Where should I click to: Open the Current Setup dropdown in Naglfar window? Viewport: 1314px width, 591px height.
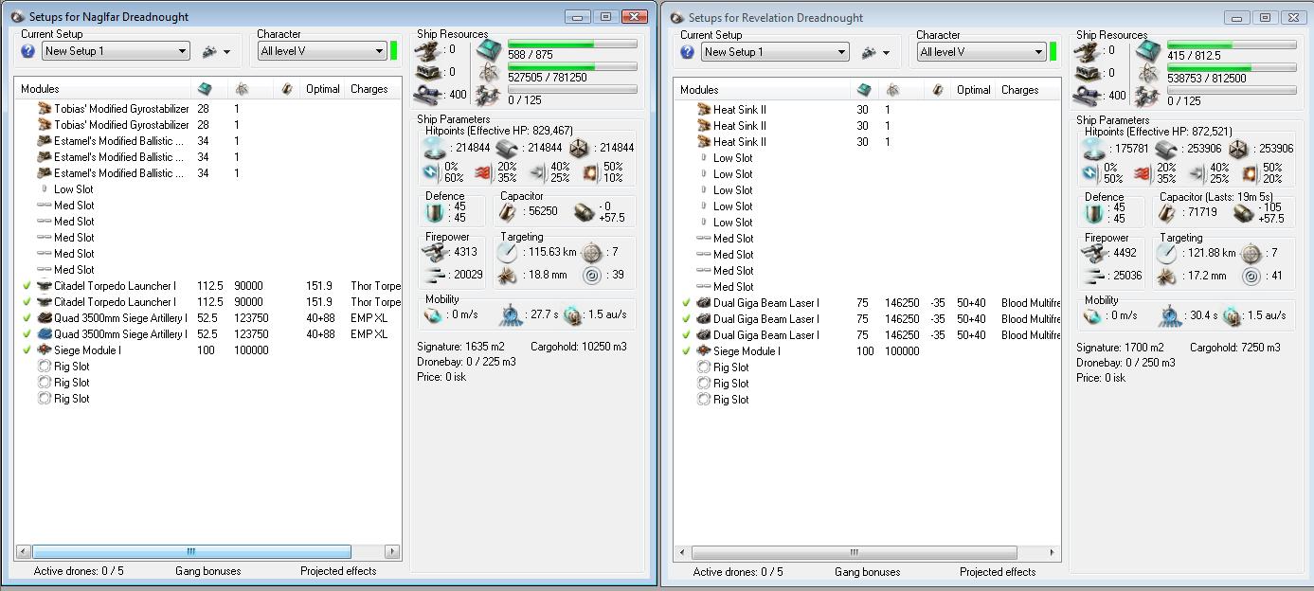pos(116,51)
